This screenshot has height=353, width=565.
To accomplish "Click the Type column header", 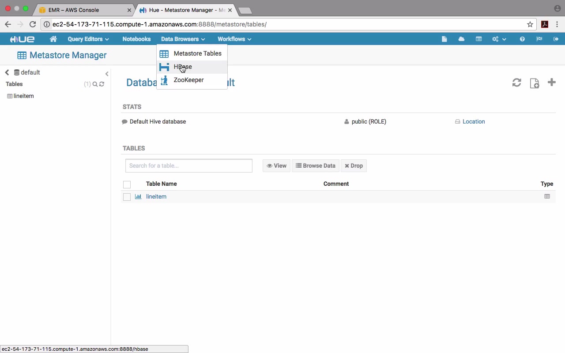I will (x=547, y=184).
